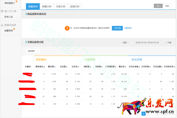Go to pagination page 1
177x118 pixels.
(143, 114)
